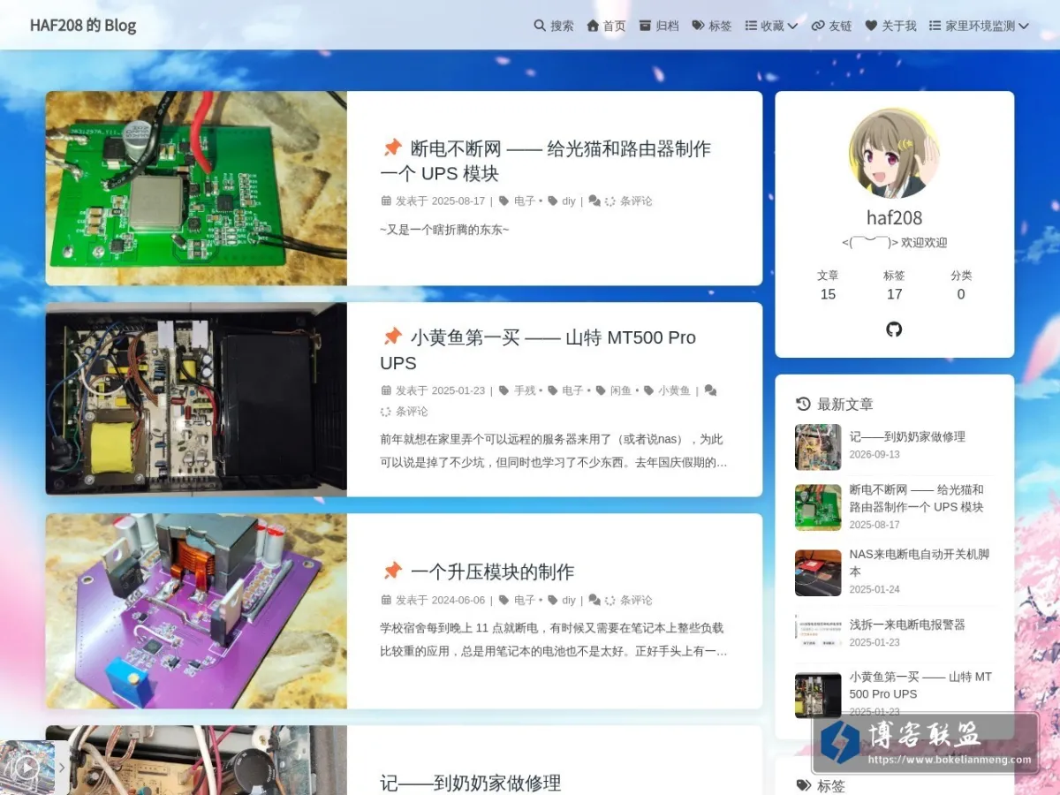1060x795 pixels.
Task: Click the tags icon in the sidebar 标签 card
Action: click(x=803, y=785)
